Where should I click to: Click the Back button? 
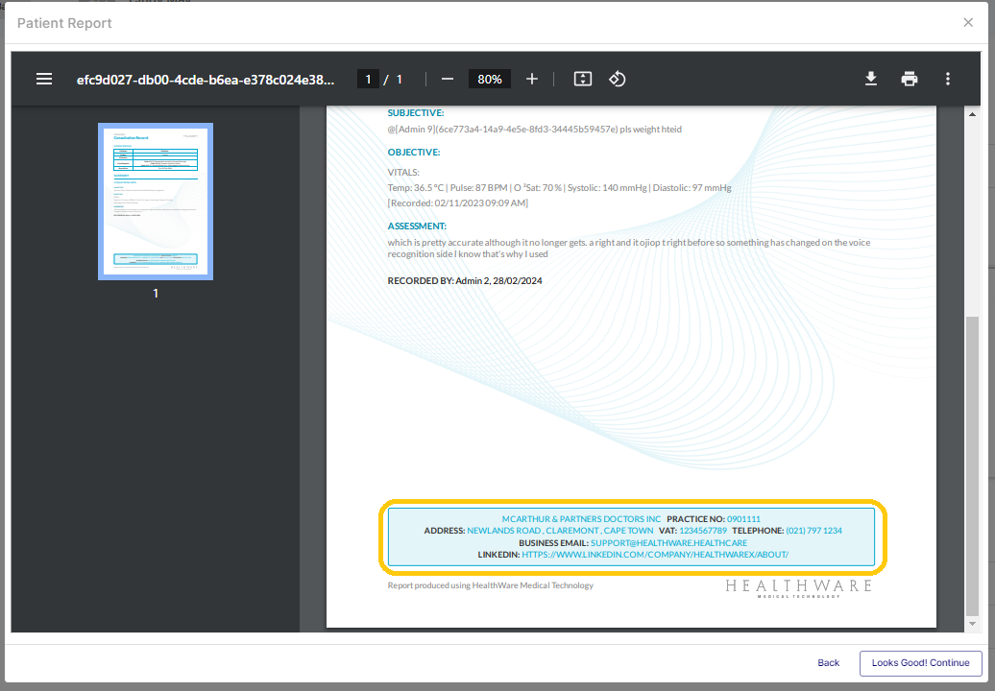[x=828, y=663]
